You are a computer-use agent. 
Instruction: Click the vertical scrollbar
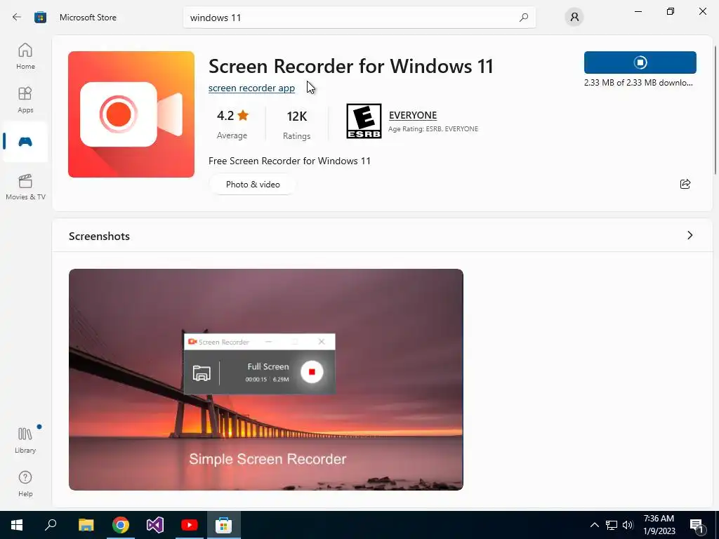point(715,110)
